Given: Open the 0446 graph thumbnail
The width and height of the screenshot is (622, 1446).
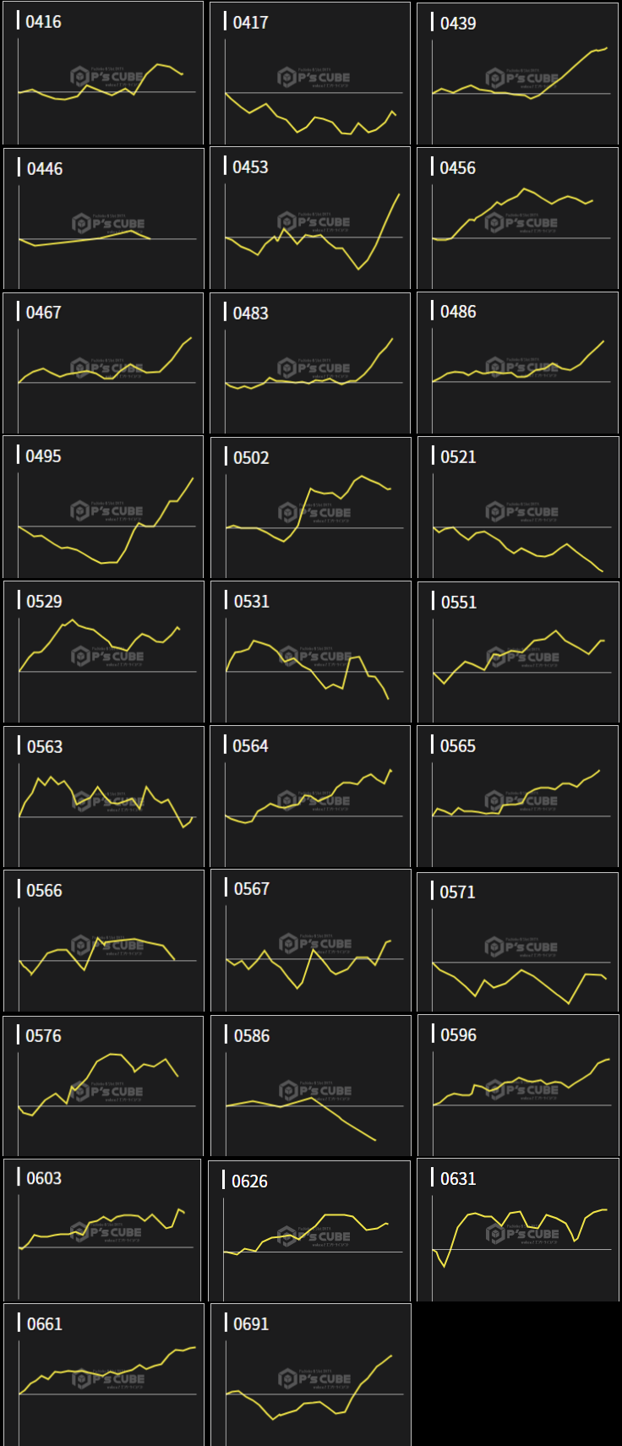Looking at the screenshot, I should (103, 219).
